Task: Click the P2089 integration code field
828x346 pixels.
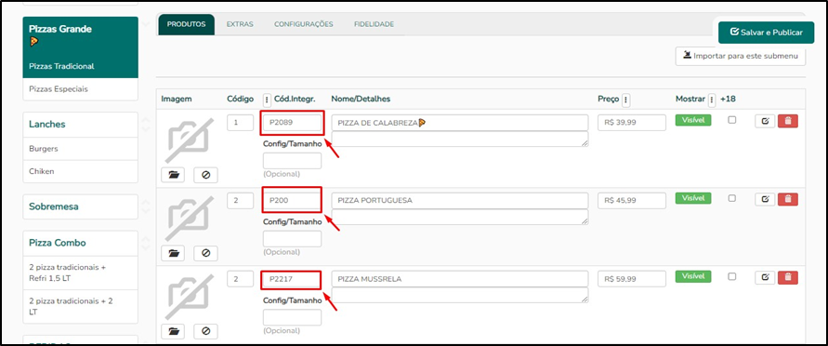Action: pyautogui.click(x=292, y=123)
